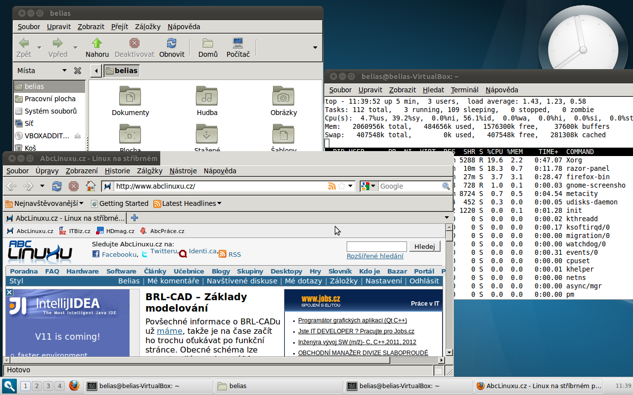Image resolution: width=633 pixels, height=395 pixels.
Task: Select Pracovní plocha in places sidebar
Action: click(x=50, y=99)
